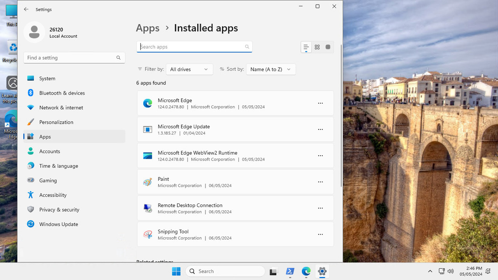Open Gaming settings page
498x280 pixels.
click(74, 180)
